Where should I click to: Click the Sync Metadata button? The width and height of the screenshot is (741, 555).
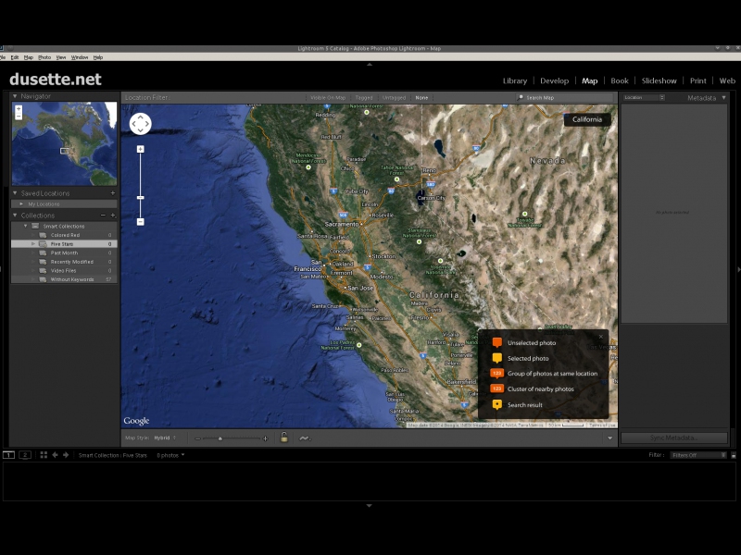(x=674, y=438)
